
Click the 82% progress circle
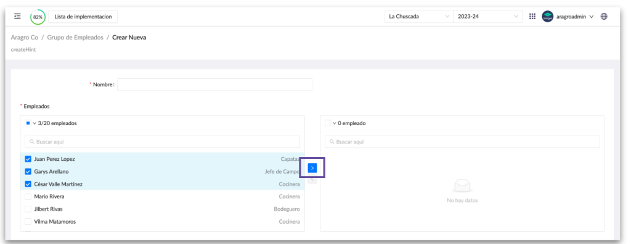click(38, 17)
